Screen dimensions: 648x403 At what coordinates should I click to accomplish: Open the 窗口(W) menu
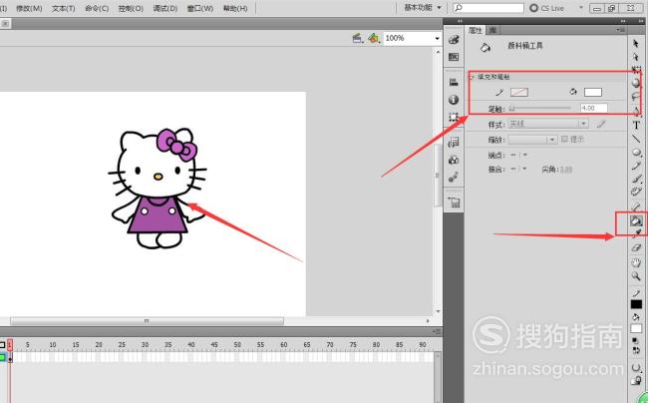[200, 8]
